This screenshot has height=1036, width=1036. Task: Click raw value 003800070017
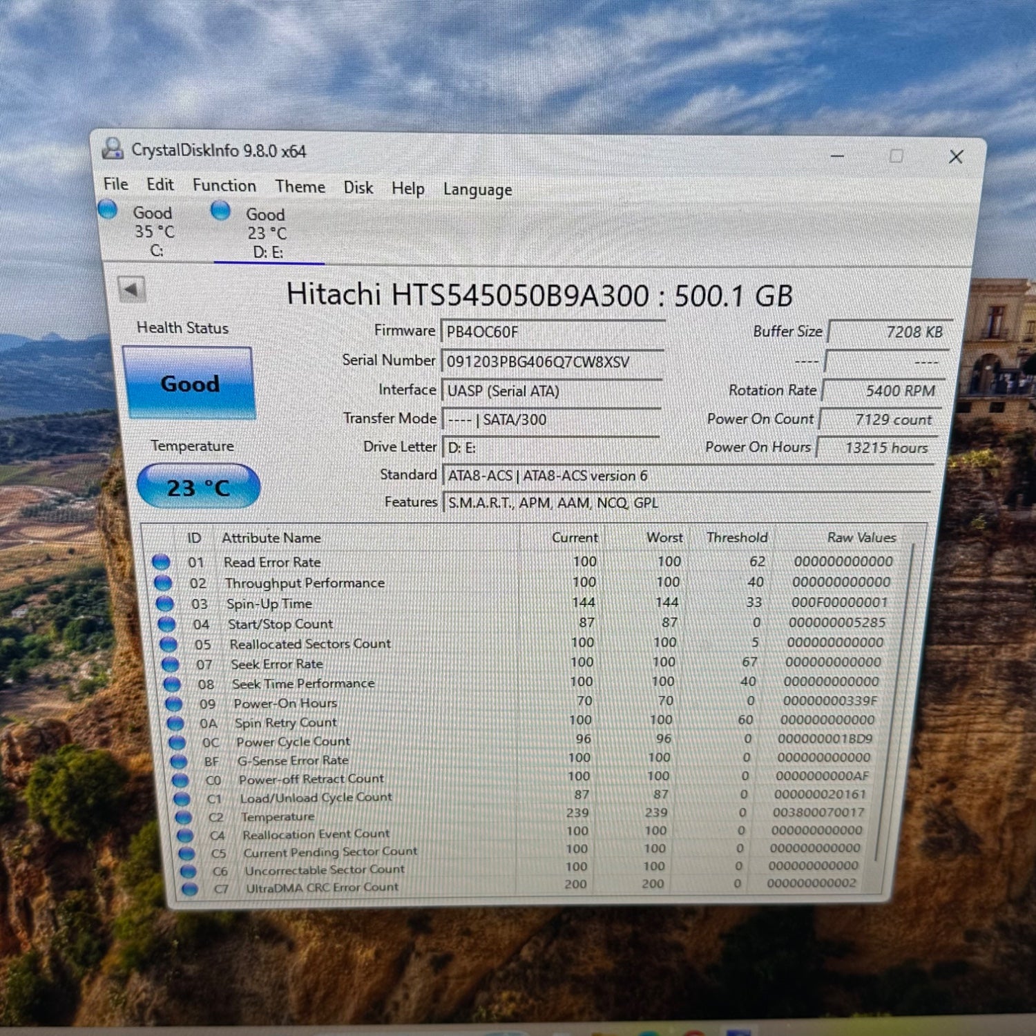click(818, 812)
